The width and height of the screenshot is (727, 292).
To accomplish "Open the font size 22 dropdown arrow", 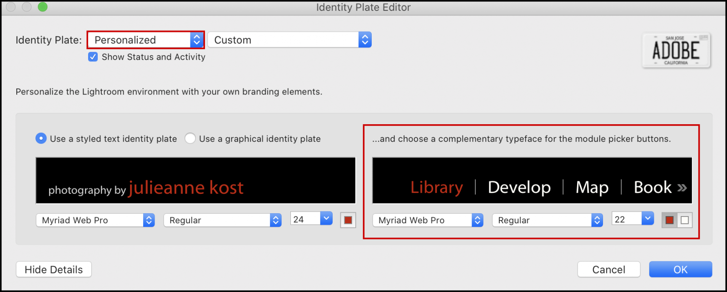I will pos(647,218).
